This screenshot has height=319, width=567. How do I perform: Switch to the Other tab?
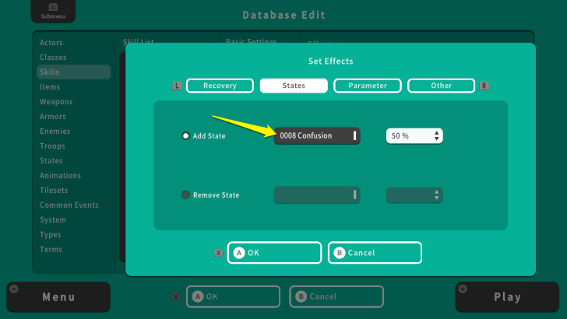pyautogui.click(x=441, y=86)
